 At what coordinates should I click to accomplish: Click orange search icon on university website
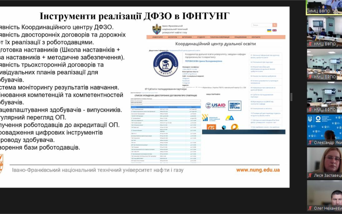pos(274,25)
